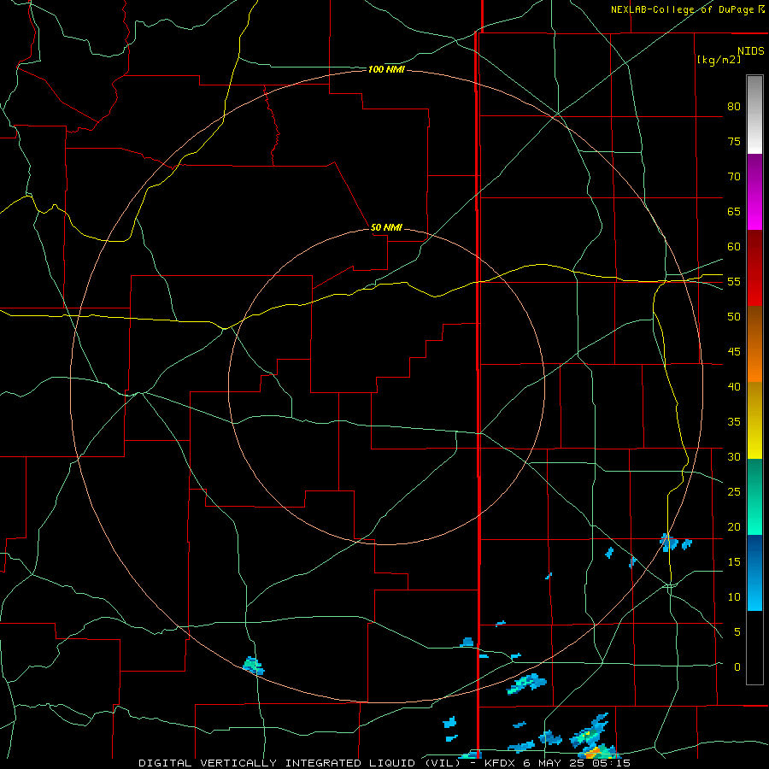This screenshot has height=769, width=769.
Task: Click the scale value 50 label
Action: 734,316
